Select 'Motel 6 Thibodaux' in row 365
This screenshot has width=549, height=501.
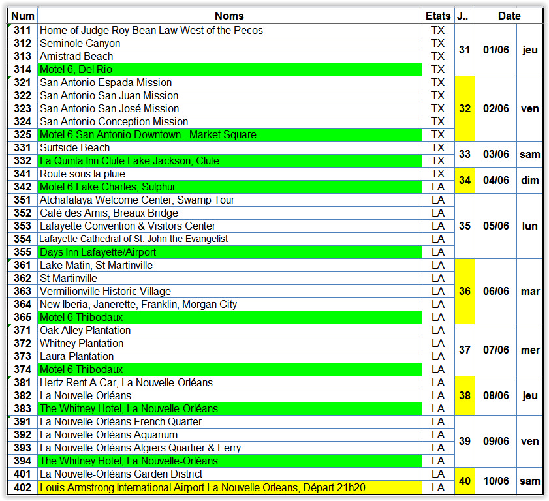230,317
